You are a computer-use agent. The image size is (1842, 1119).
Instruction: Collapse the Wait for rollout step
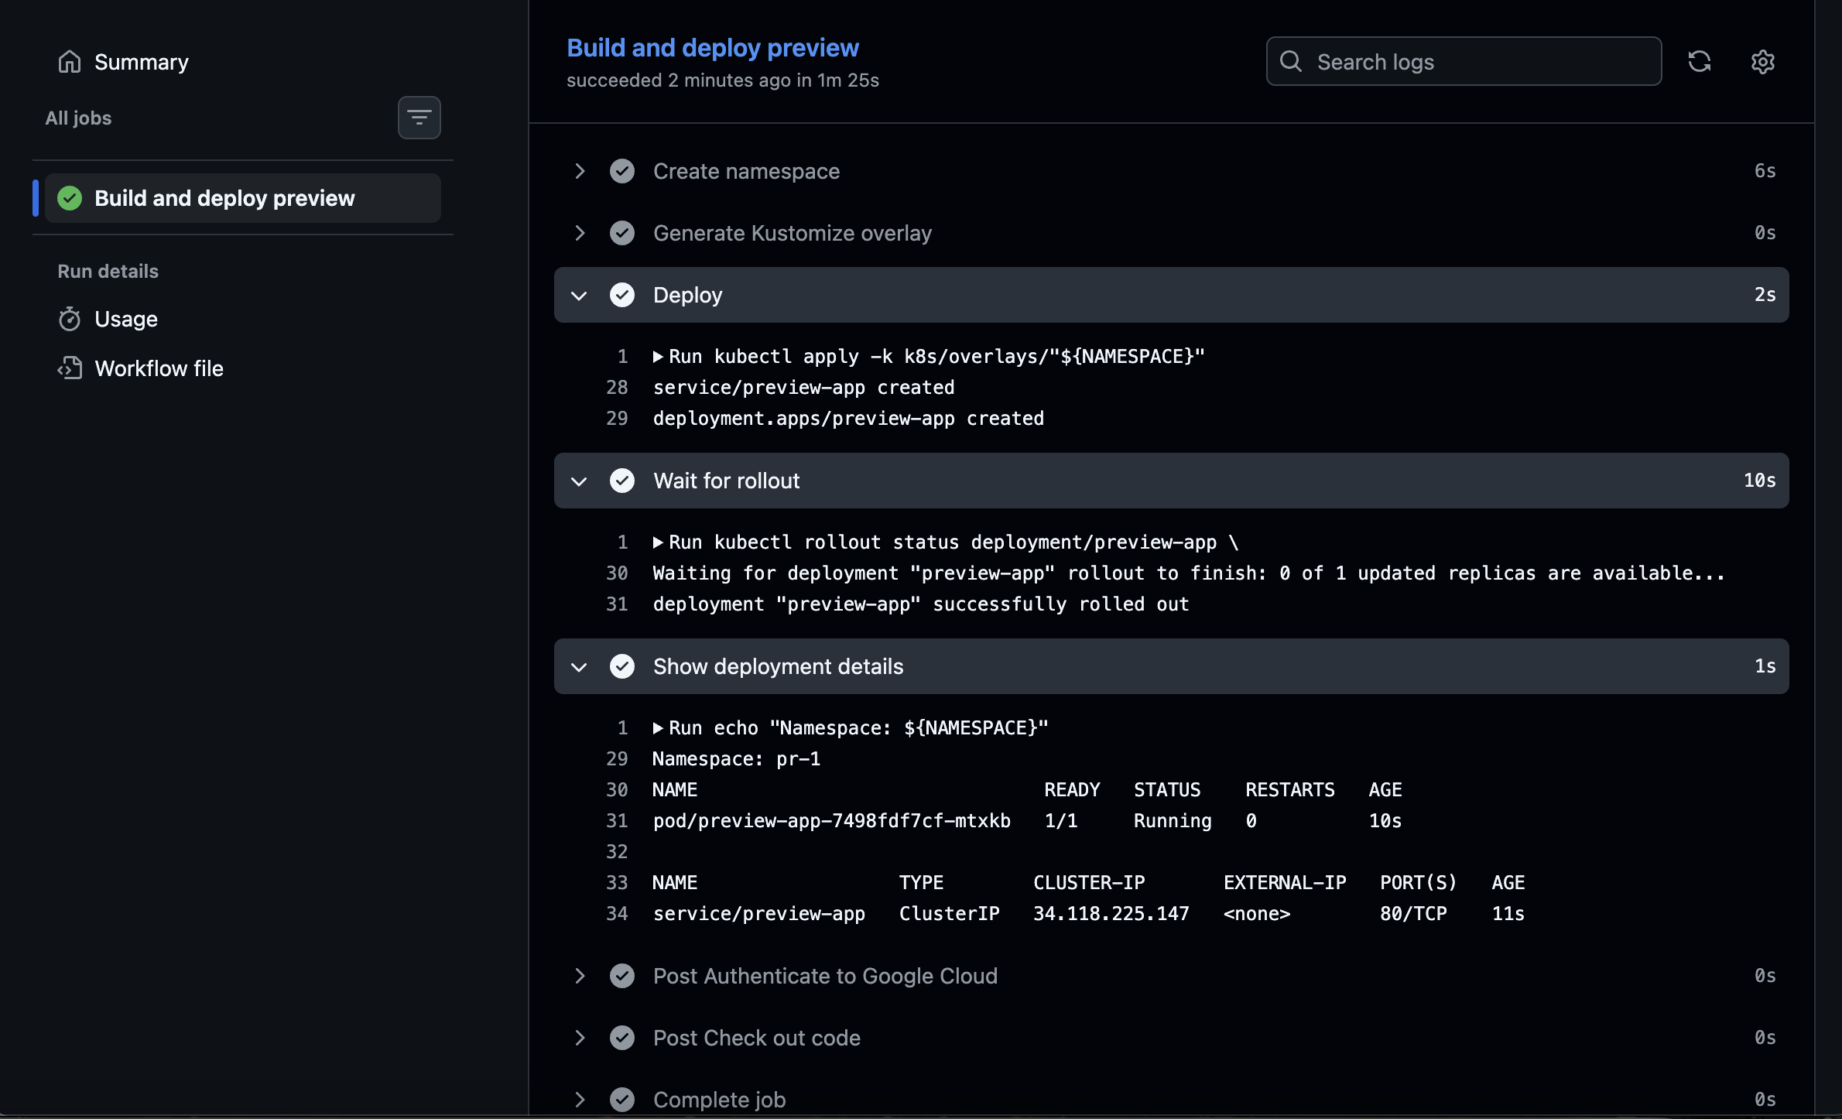coord(579,481)
